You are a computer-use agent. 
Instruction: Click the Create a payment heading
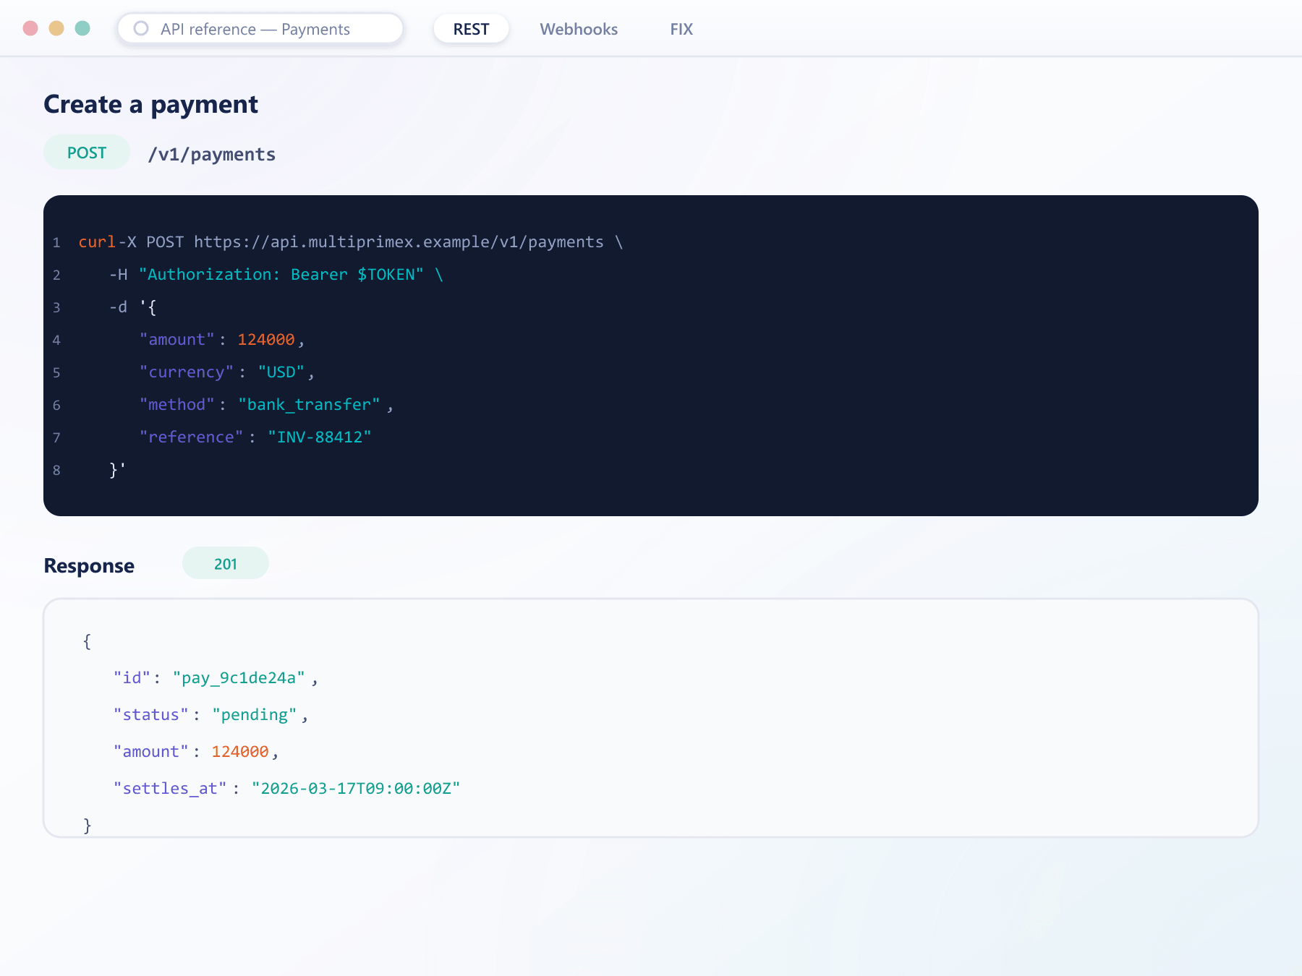click(150, 104)
